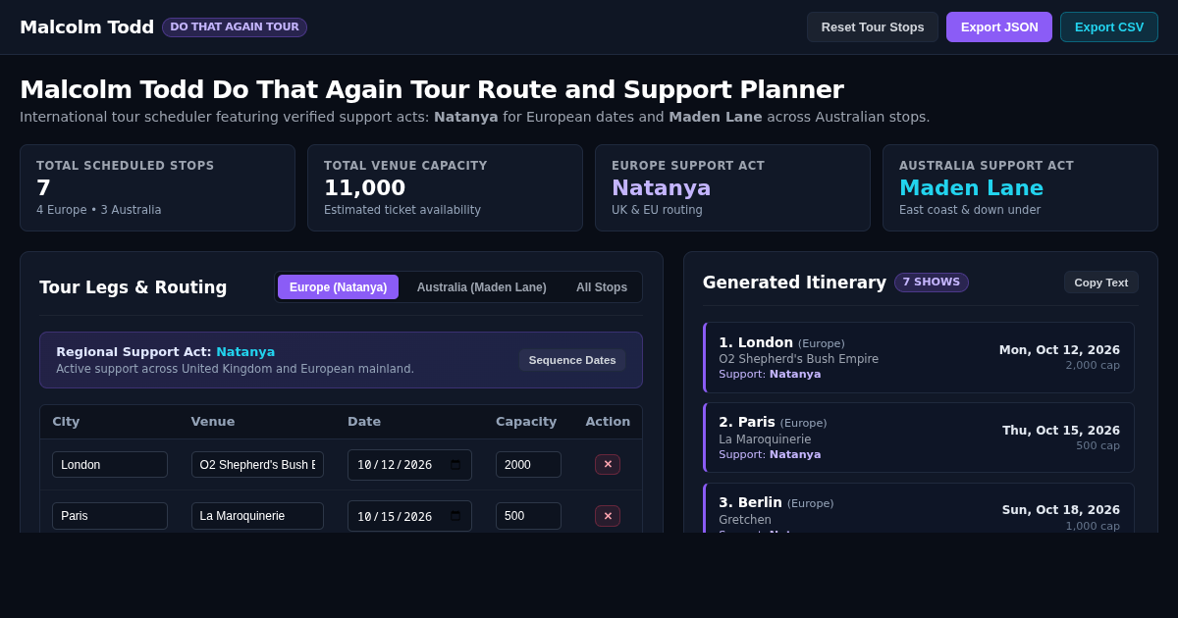Edit the Paris city field
This screenshot has height=618, width=1178.
point(110,516)
